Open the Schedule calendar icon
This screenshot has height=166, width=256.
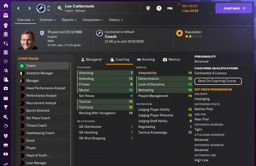point(6,98)
